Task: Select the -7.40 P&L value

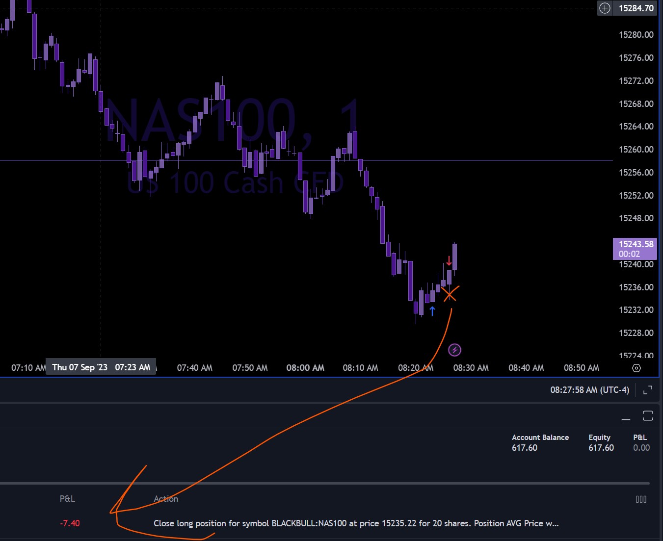Action: (70, 523)
